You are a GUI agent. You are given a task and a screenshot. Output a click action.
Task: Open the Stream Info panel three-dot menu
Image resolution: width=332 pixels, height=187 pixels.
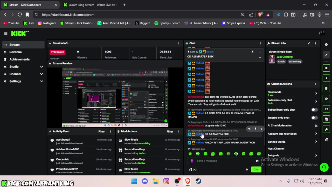315,43
